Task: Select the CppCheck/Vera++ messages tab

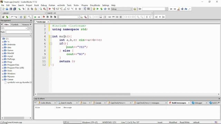Action: click(x=147, y=103)
